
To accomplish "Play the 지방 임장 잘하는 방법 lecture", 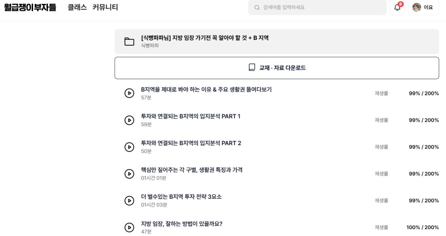I will tap(129, 227).
